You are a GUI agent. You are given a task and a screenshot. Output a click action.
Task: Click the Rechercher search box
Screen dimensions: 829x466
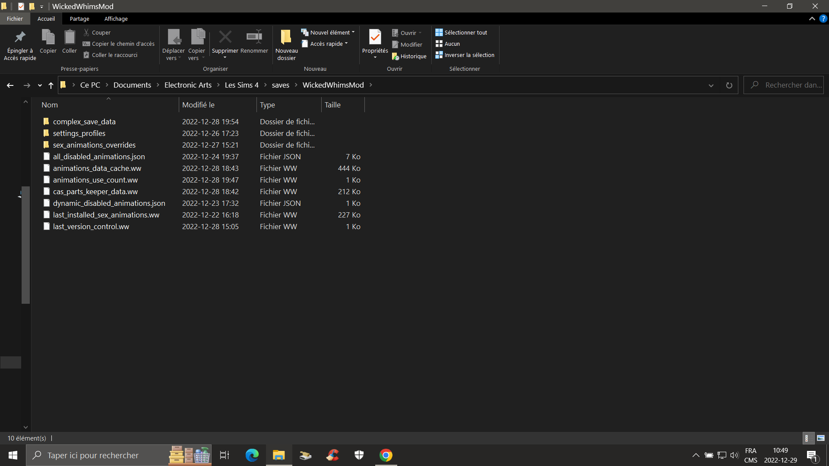(x=784, y=85)
